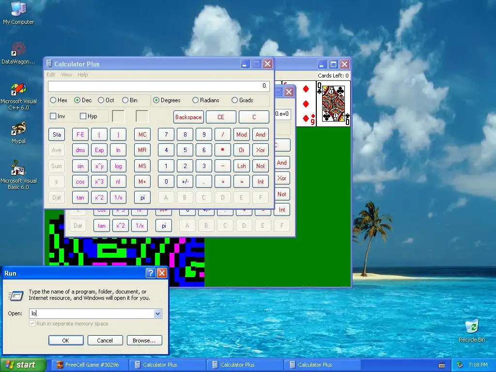Open the Recycle Bin on the desktop
This screenshot has height=372, width=496.
point(472,331)
